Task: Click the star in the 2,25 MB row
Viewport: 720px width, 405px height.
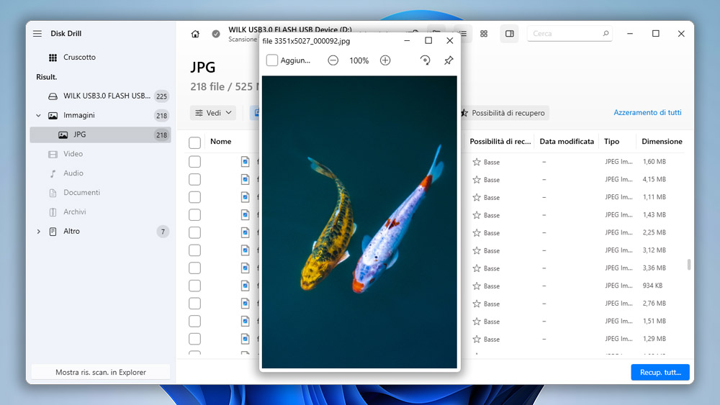Action: click(477, 233)
